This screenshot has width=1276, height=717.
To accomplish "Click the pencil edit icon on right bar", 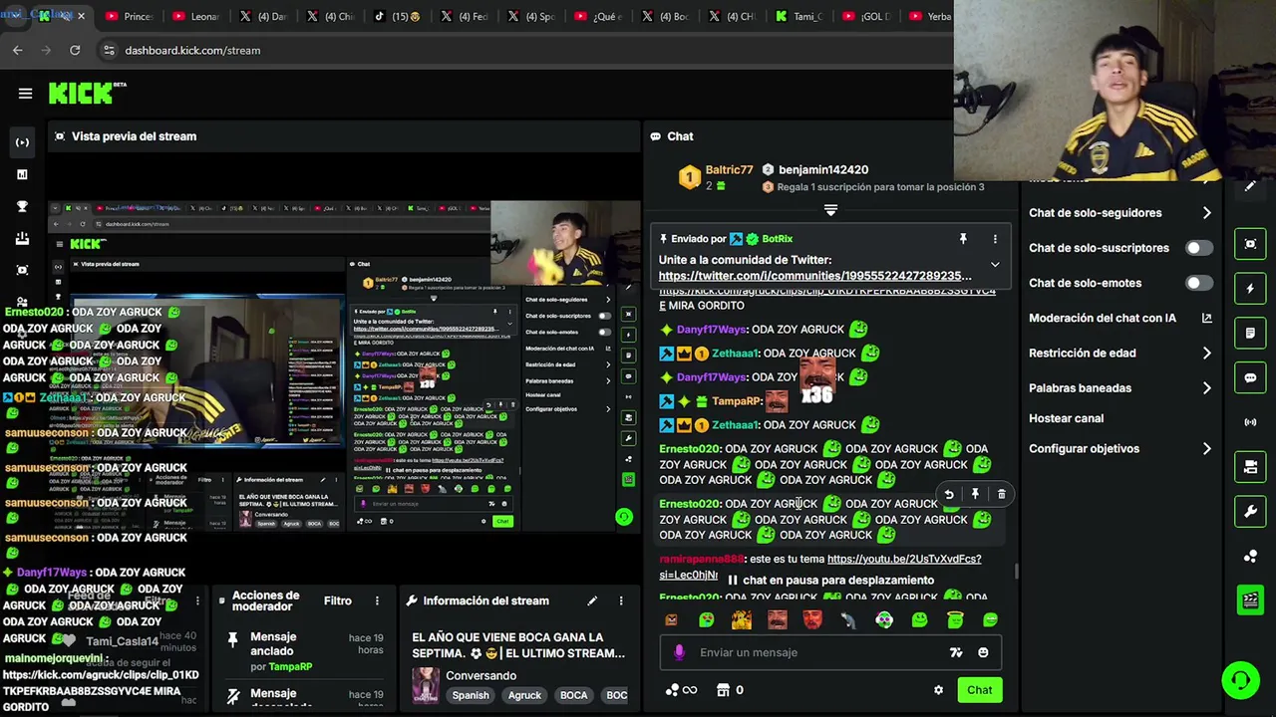I will 1250,186.
